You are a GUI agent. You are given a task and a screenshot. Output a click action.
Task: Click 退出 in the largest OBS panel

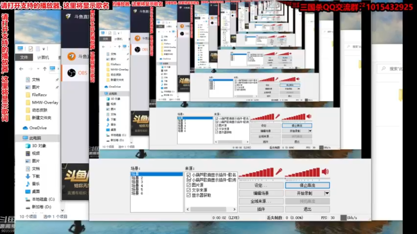click(308, 210)
